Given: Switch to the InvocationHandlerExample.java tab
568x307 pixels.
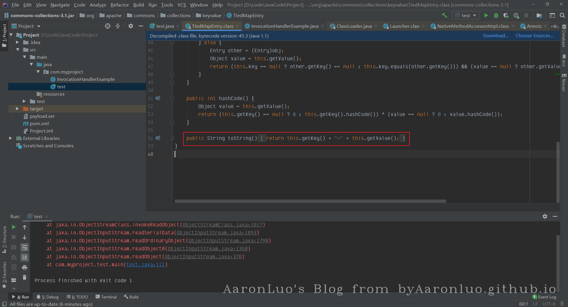Looking at the screenshot, I should [285, 26].
